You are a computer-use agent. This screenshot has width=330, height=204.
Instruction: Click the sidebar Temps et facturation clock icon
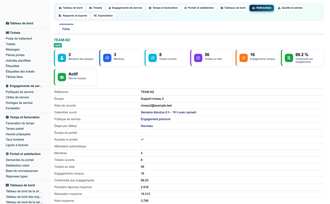(x=7, y=117)
